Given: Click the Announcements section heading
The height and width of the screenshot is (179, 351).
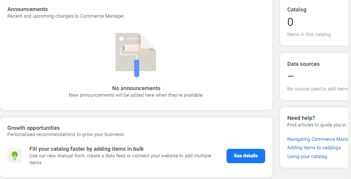Looking at the screenshot, I should (x=28, y=9).
